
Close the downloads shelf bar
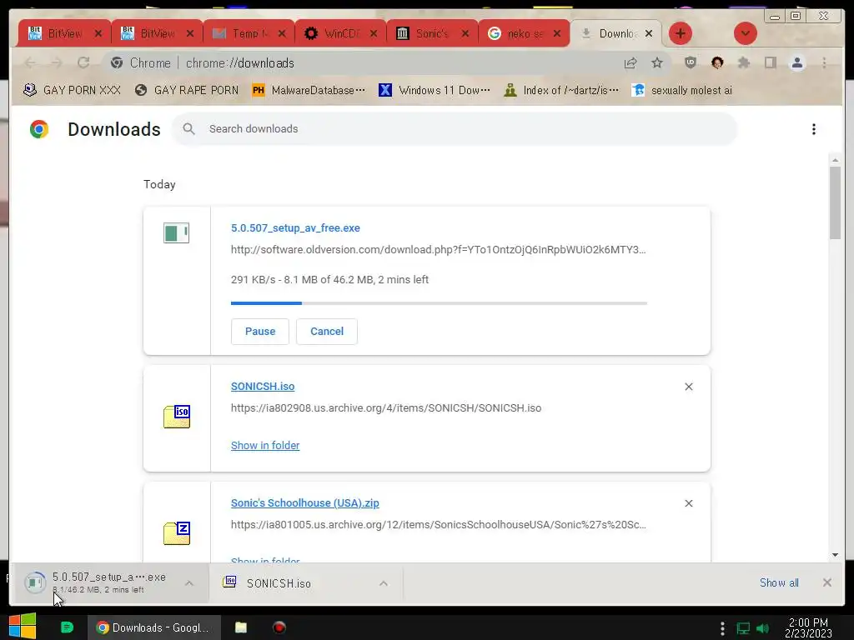(x=826, y=582)
